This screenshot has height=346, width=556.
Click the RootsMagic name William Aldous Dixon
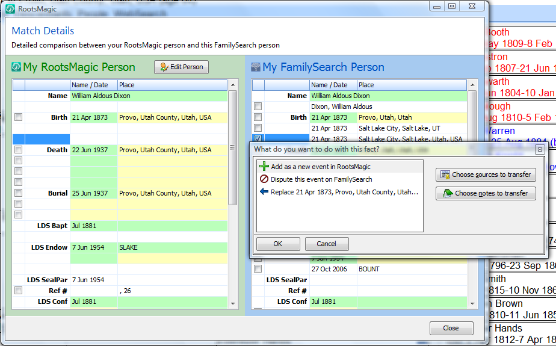click(x=101, y=96)
